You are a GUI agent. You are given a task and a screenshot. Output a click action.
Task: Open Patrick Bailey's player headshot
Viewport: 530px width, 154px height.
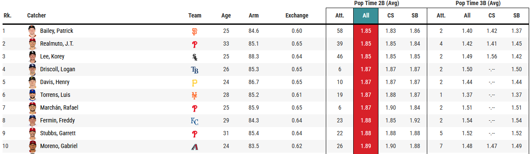point(32,31)
